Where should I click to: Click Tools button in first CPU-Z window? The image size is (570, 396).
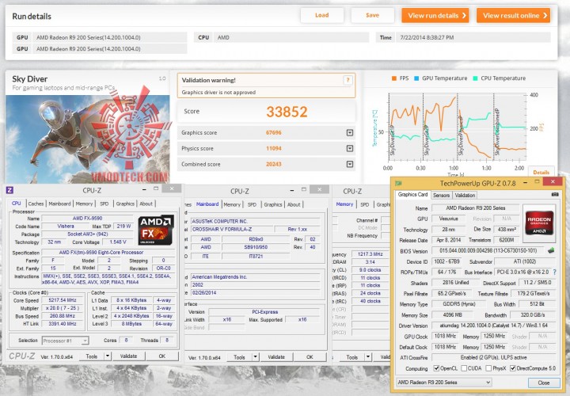click(92, 356)
